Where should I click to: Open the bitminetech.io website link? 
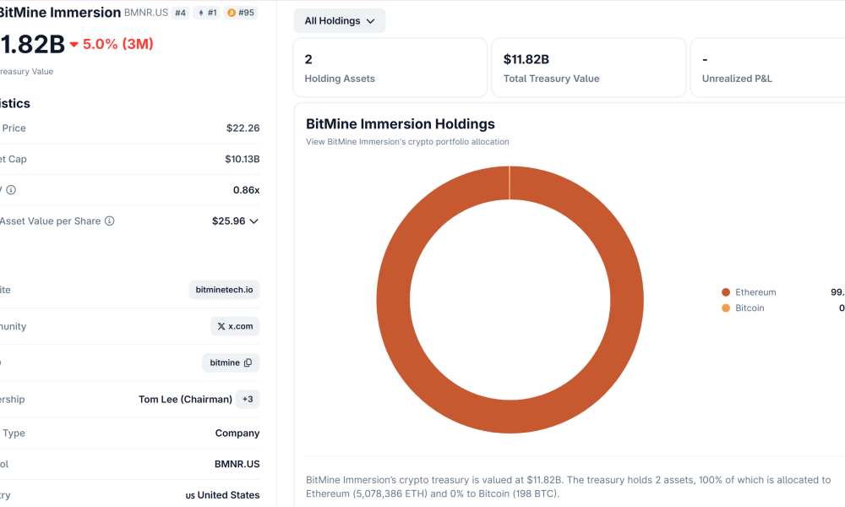click(224, 290)
